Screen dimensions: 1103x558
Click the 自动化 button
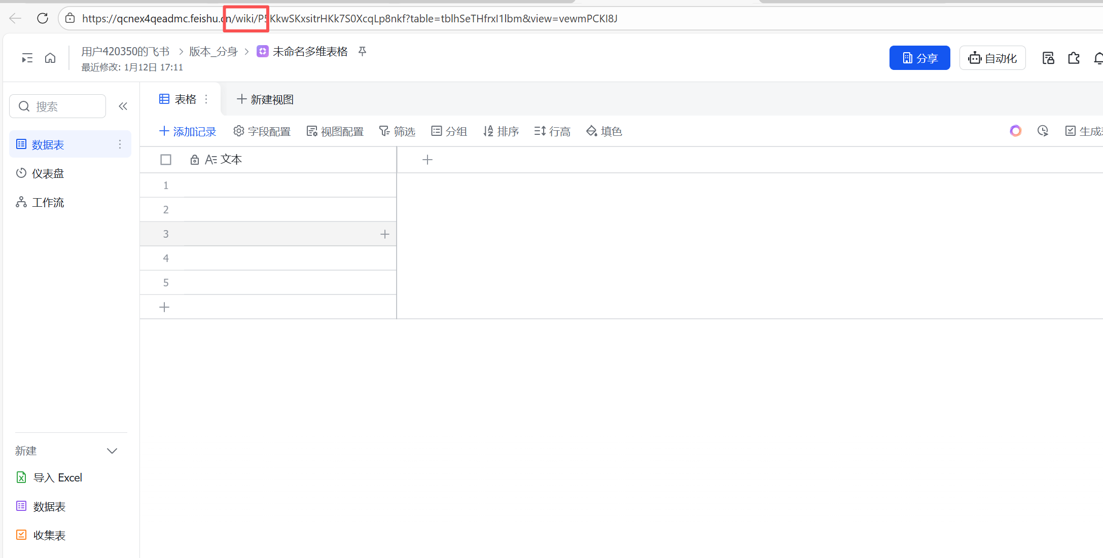992,58
